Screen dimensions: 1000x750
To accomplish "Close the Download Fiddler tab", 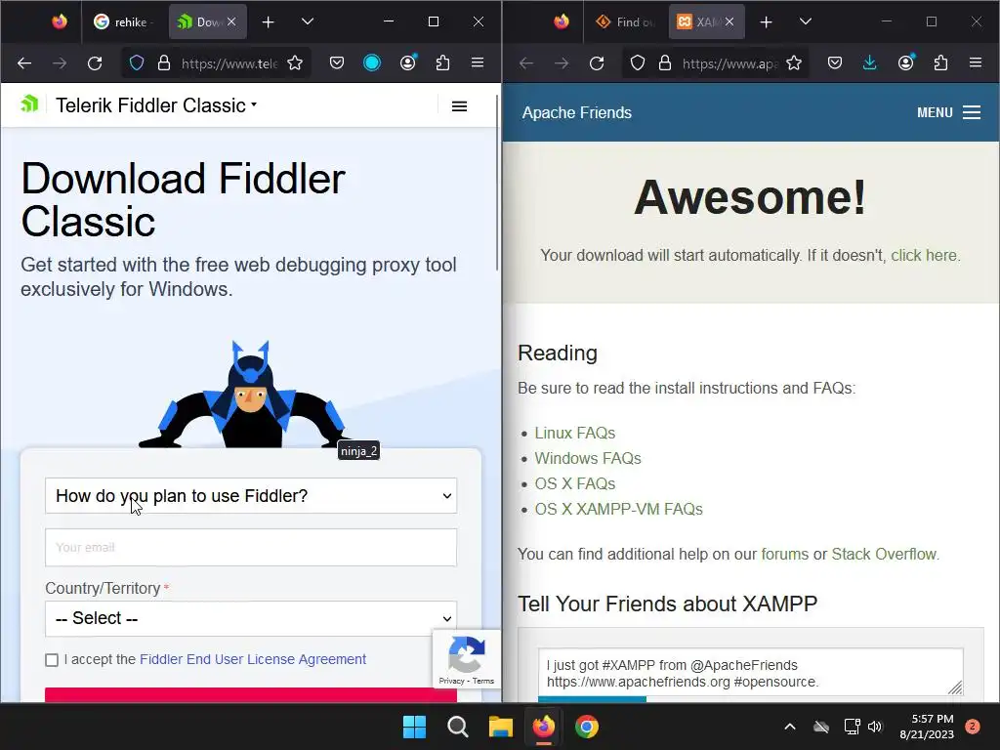I will tap(231, 22).
